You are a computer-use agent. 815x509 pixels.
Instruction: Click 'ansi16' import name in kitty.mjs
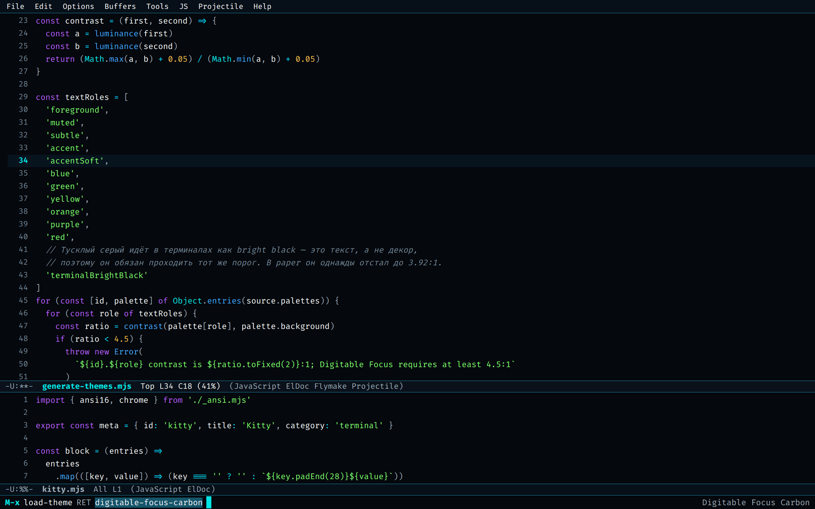click(94, 400)
